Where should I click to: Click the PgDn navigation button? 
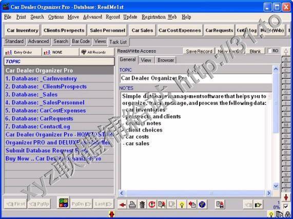[81, 204]
